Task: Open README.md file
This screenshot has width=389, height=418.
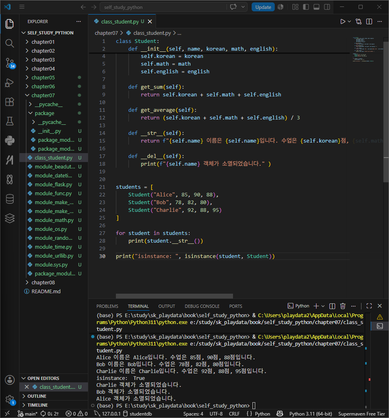Action: (x=46, y=291)
